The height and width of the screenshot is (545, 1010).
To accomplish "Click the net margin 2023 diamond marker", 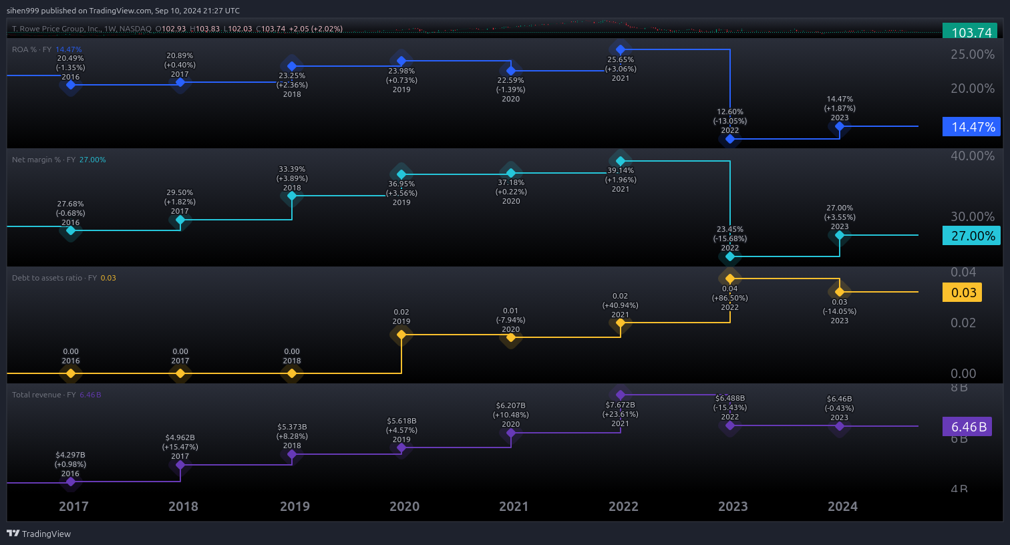I will [840, 235].
